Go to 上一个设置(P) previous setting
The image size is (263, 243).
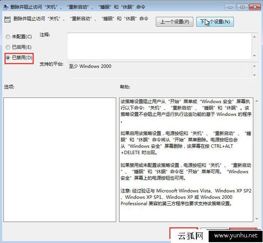[x=174, y=21]
